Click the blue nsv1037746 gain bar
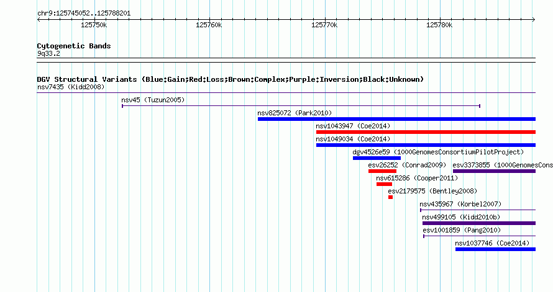Screen dimensions: 553x292 pyautogui.click(x=495, y=249)
